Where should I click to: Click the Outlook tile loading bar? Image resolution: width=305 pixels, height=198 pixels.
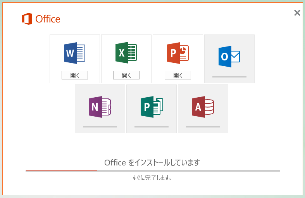tap(229, 77)
